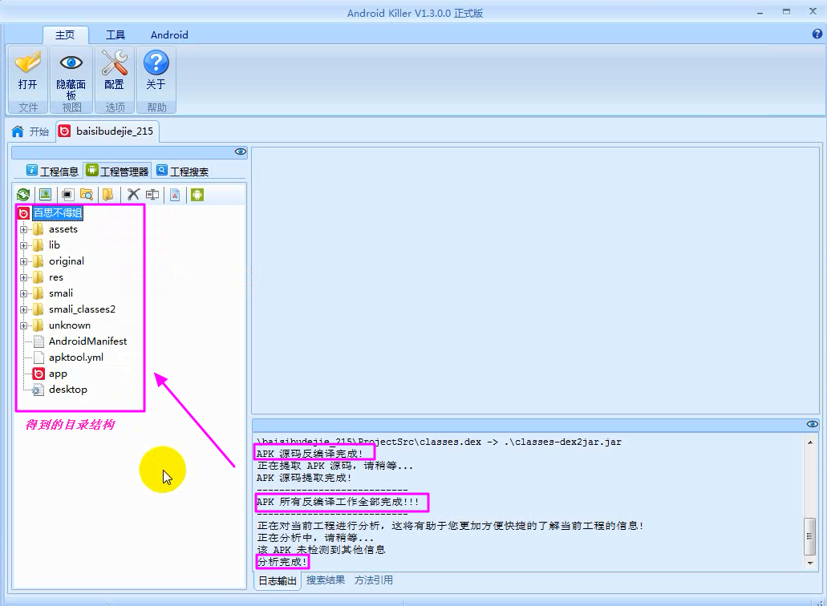Screen dimensions: 827x606
Task: Switch to the 工具 ribbon tab
Action: click(116, 34)
